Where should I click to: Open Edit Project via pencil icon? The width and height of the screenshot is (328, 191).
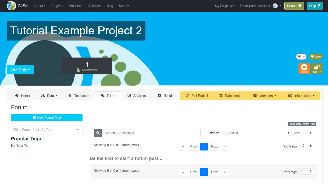[x=188, y=95]
